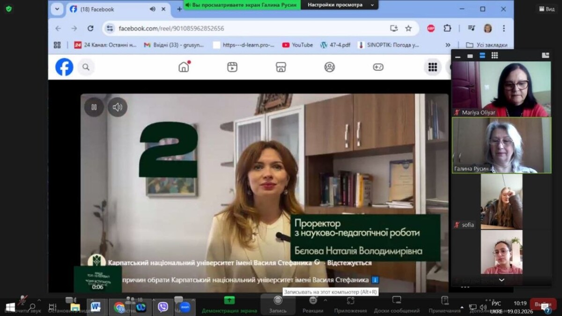
Task: Open the Chrome tab search dropdown
Action: tap(57, 9)
